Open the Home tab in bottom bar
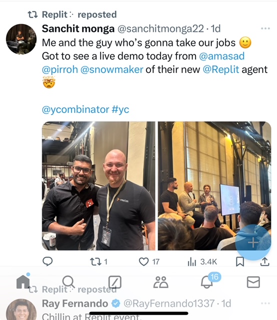277x320 pixels. point(23,281)
